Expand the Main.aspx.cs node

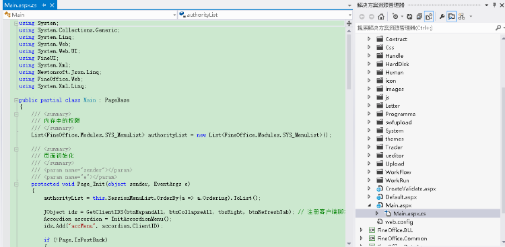pos(377,213)
